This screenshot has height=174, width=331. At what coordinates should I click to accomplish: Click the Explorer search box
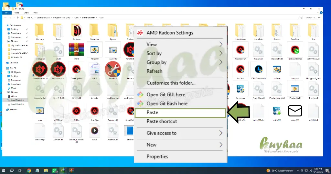coord(313,18)
